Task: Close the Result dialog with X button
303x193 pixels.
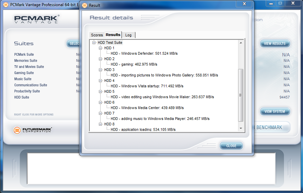Action: (x=244, y=4)
